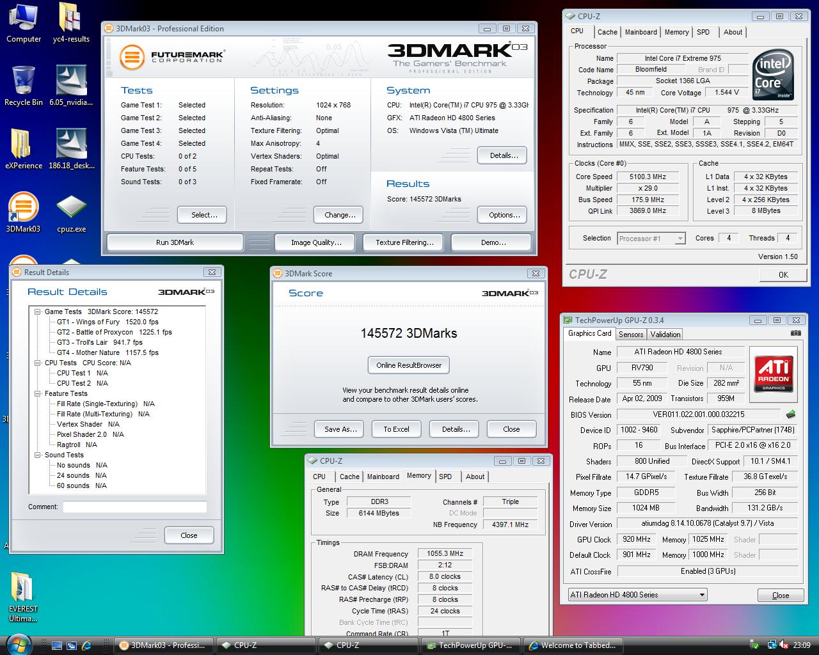Click the volume icon in system tray
This screenshot has width=819, height=655.
coord(784,645)
